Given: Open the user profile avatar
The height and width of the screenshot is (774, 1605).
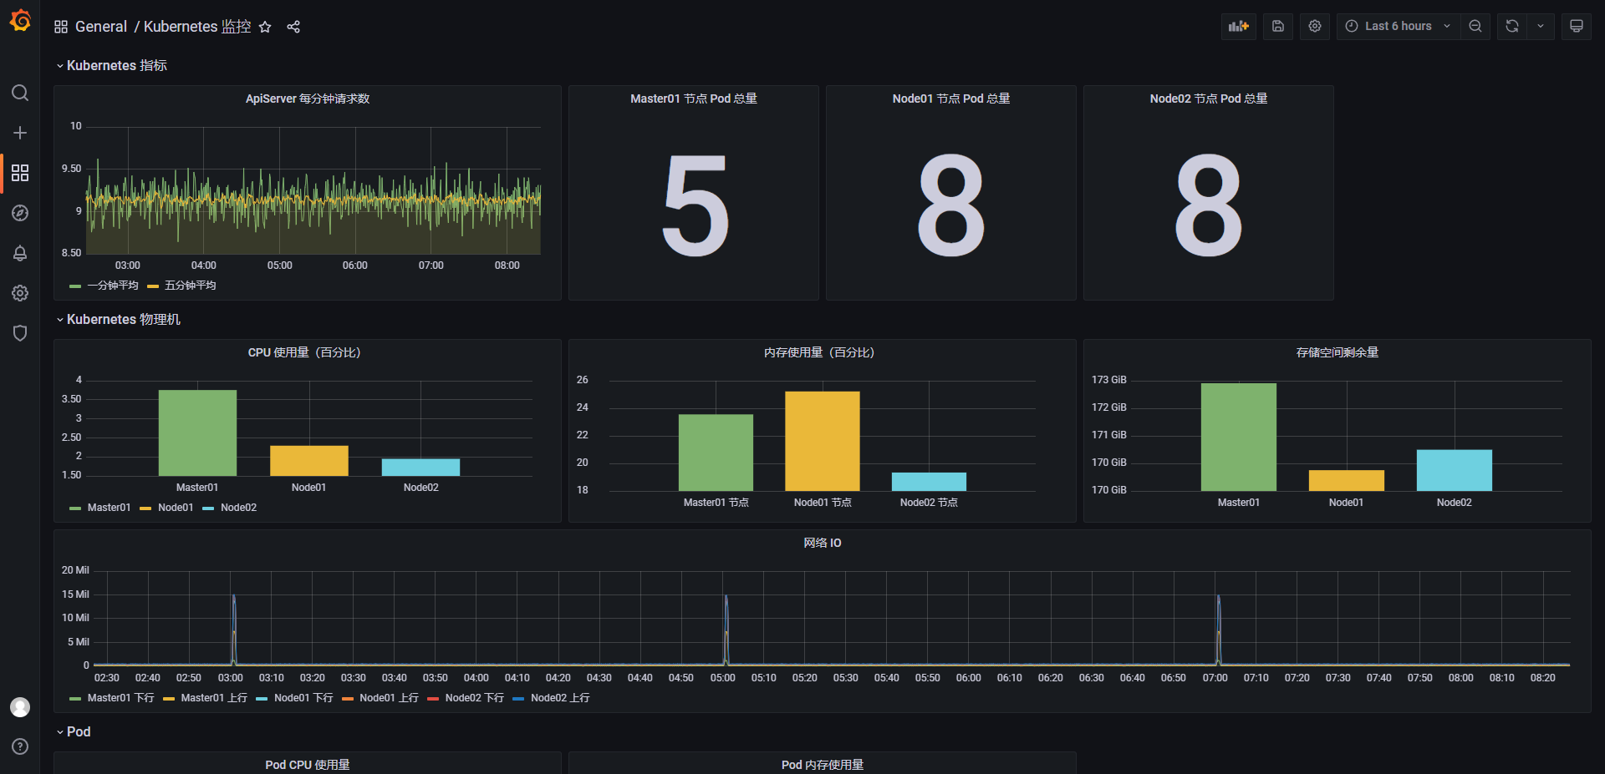Looking at the screenshot, I should (20, 707).
